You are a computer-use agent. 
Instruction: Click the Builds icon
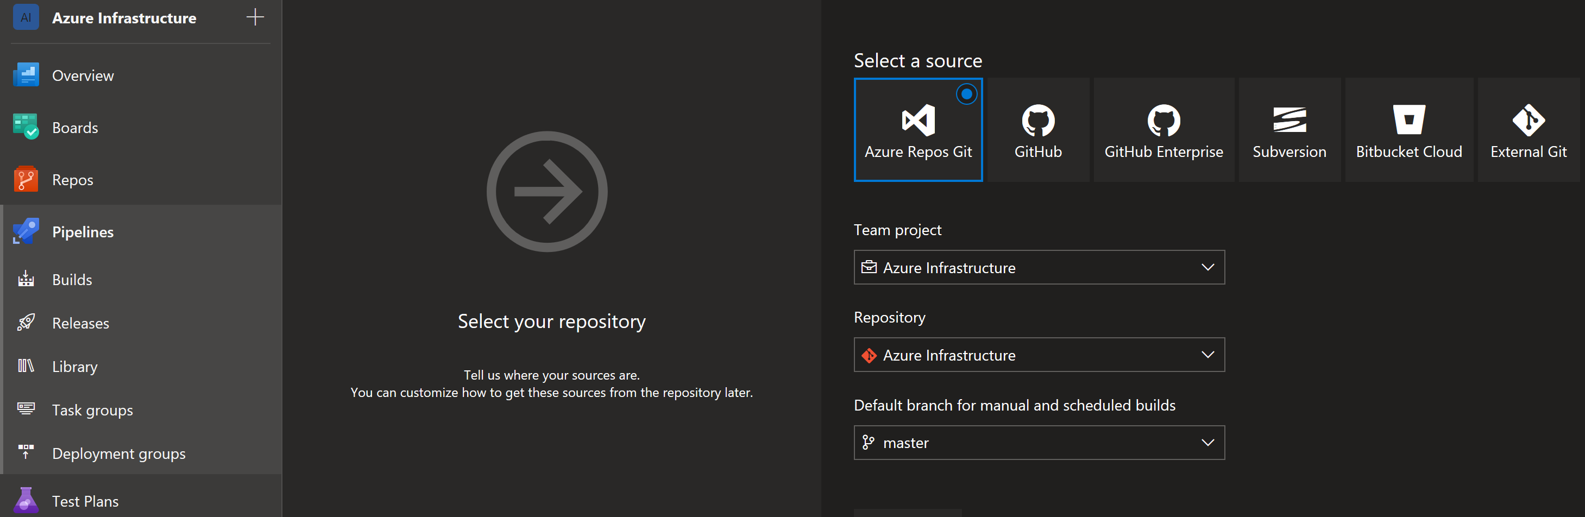(26, 279)
